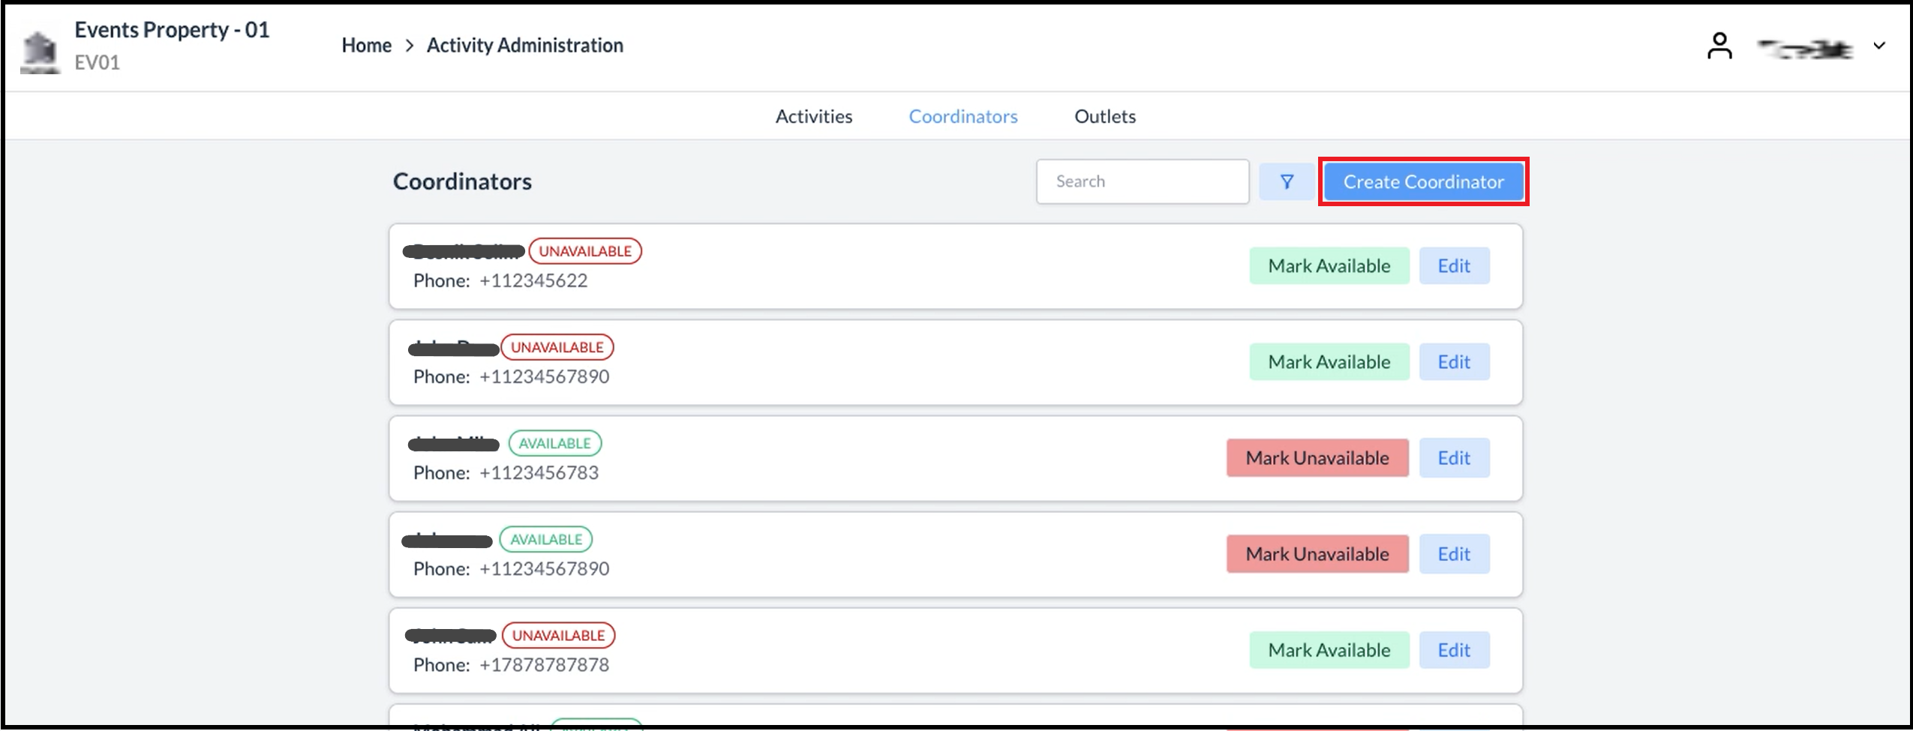The height and width of the screenshot is (731, 1913).
Task: Mark unavailable the fourth coordinator listed
Action: (1317, 553)
